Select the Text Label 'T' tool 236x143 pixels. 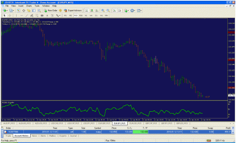[x=52, y=16]
